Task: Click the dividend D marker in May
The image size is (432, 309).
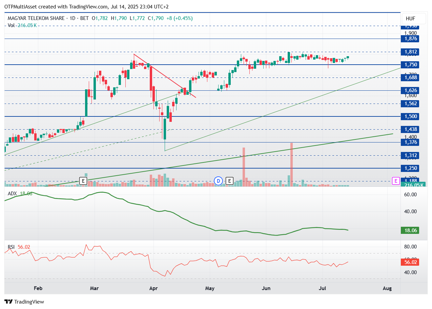Action: tap(219, 181)
